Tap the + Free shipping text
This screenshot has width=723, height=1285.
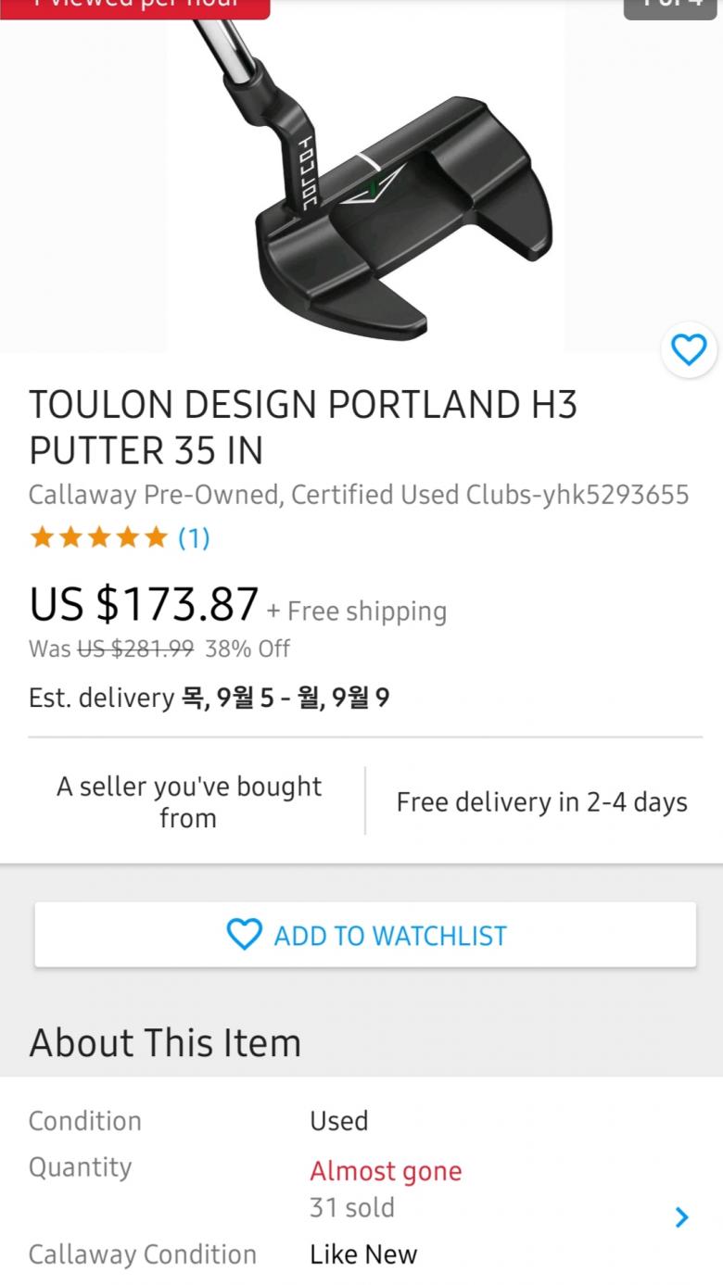[x=357, y=611]
